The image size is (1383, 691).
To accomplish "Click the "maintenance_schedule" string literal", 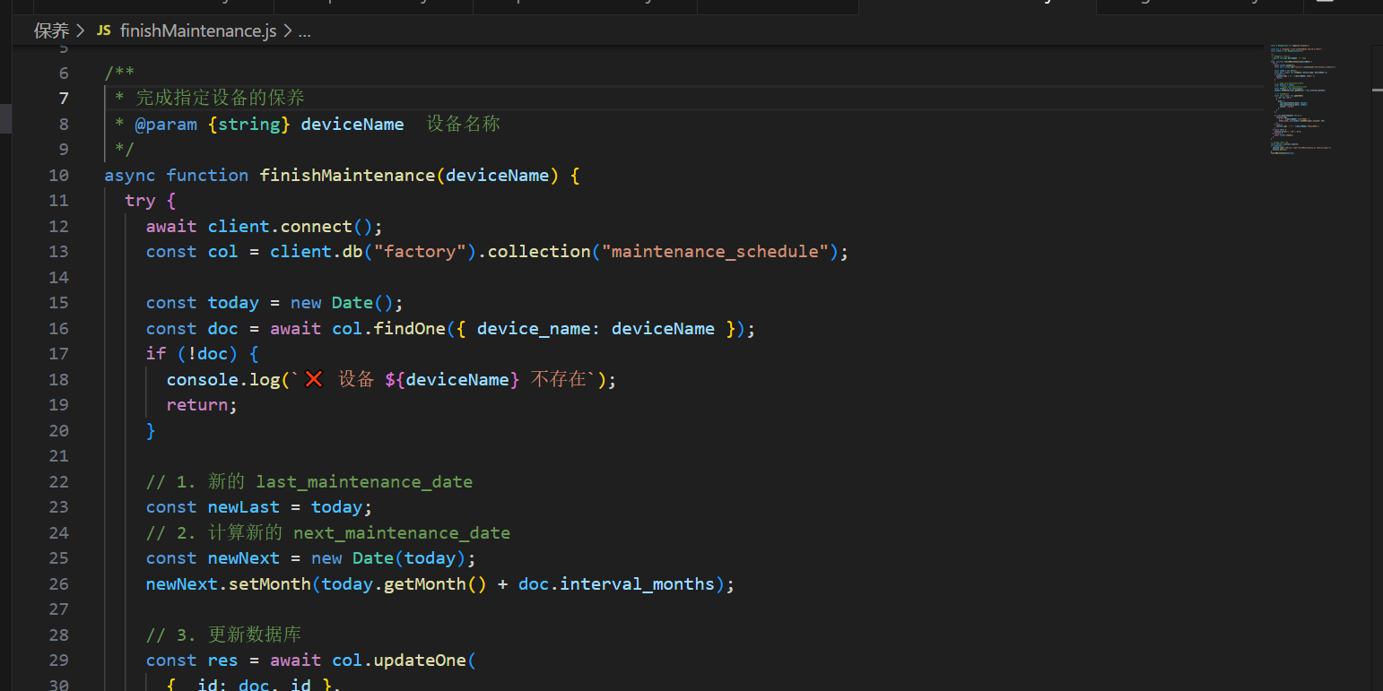I will coord(715,251).
